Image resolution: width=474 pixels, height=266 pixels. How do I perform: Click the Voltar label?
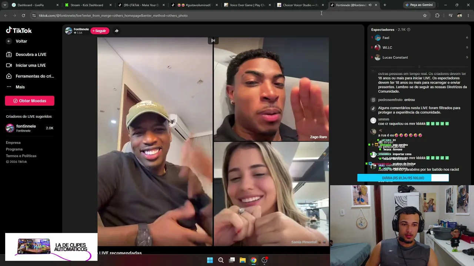21,41
